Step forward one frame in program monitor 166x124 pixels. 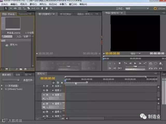[x=140, y=63]
